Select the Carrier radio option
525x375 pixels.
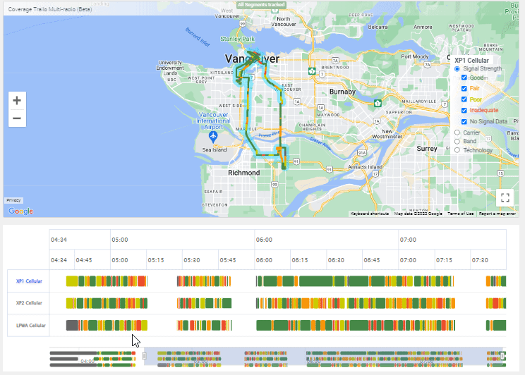coord(458,132)
